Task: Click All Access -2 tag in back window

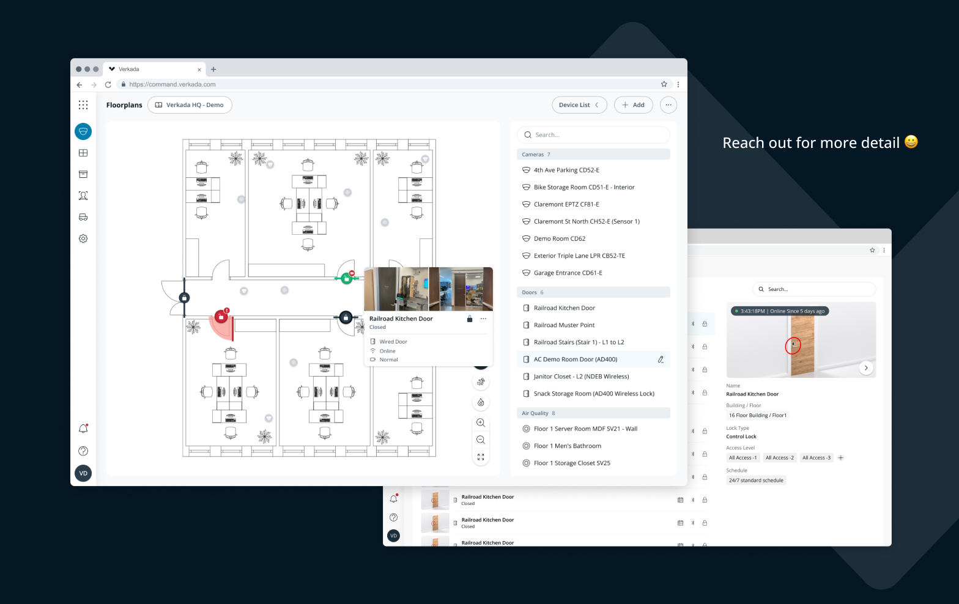Action: point(780,458)
